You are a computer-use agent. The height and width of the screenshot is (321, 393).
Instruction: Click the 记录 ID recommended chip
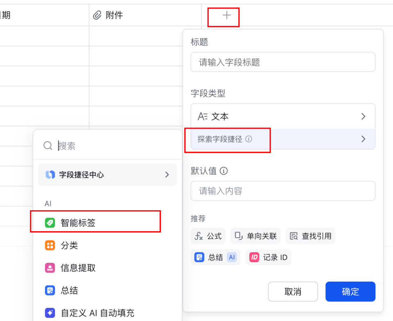[x=268, y=257]
